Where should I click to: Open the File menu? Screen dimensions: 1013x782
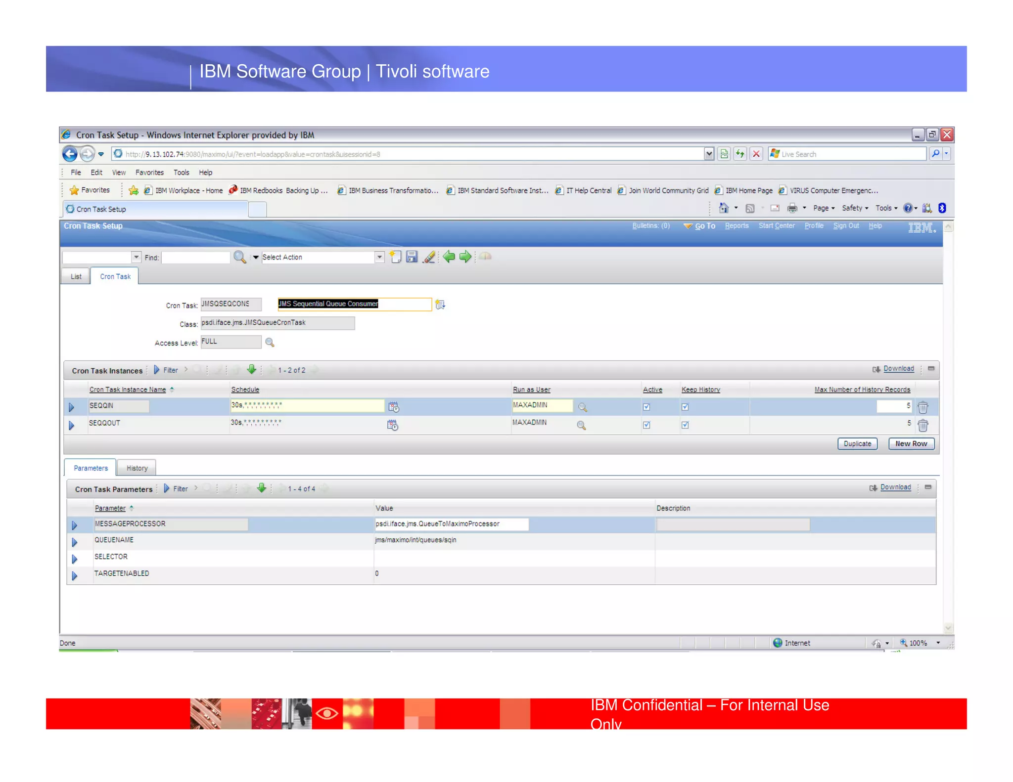click(x=76, y=173)
